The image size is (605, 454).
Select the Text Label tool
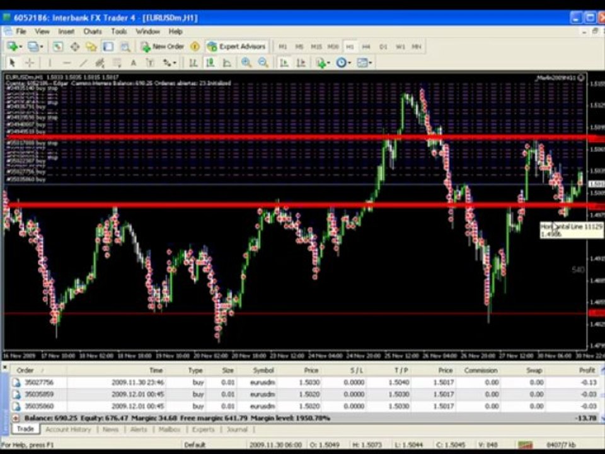click(x=150, y=62)
